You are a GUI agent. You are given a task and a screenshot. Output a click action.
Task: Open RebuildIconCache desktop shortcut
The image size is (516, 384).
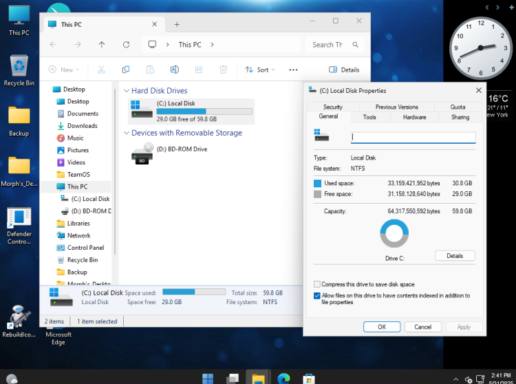[x=19, y=321]
